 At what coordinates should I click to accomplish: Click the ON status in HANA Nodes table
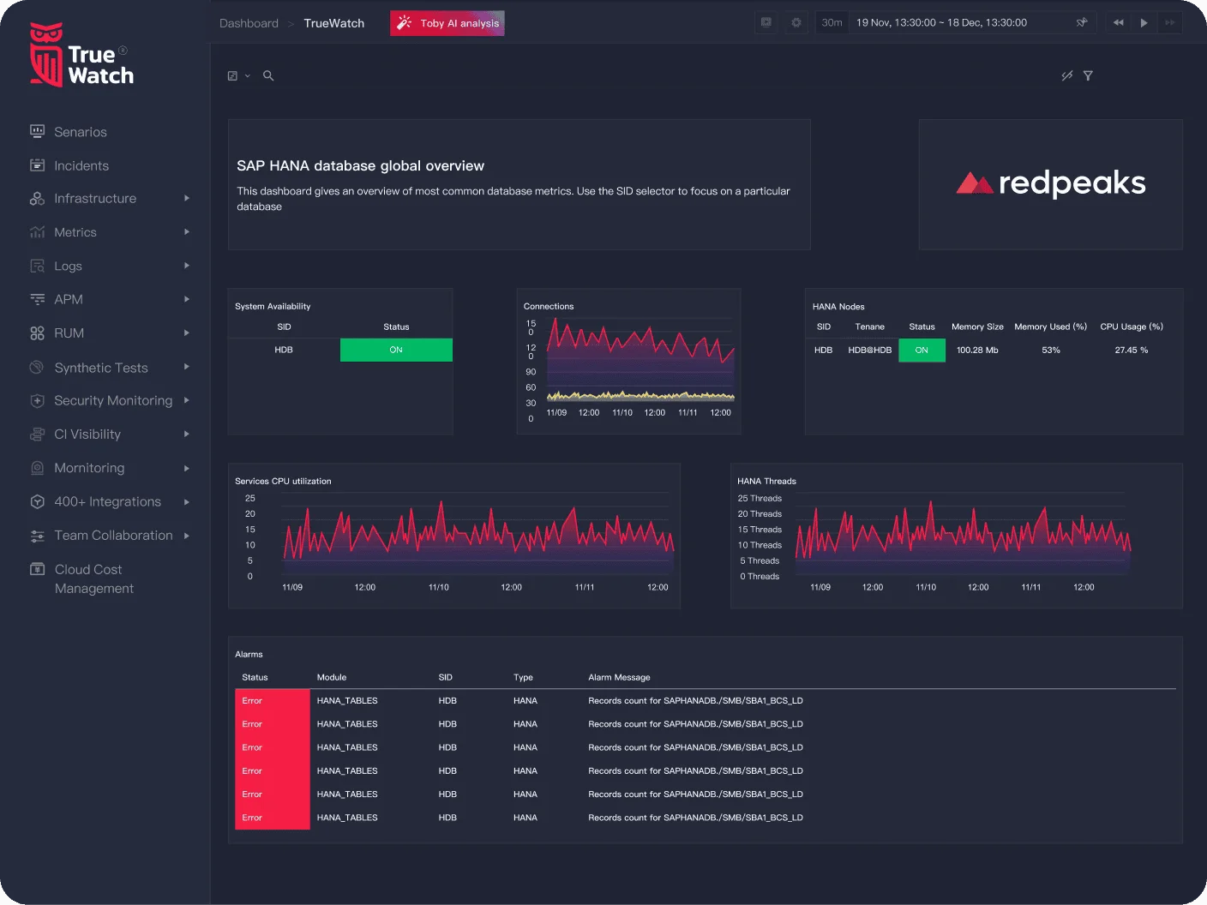pos(922,351)
